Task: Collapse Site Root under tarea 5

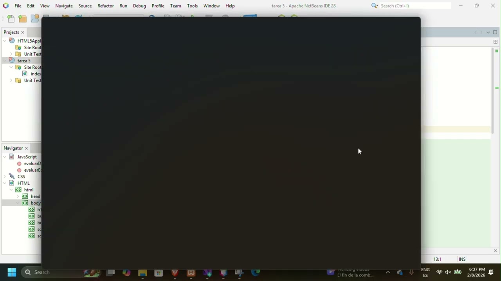Action: (x=11, y=68)
